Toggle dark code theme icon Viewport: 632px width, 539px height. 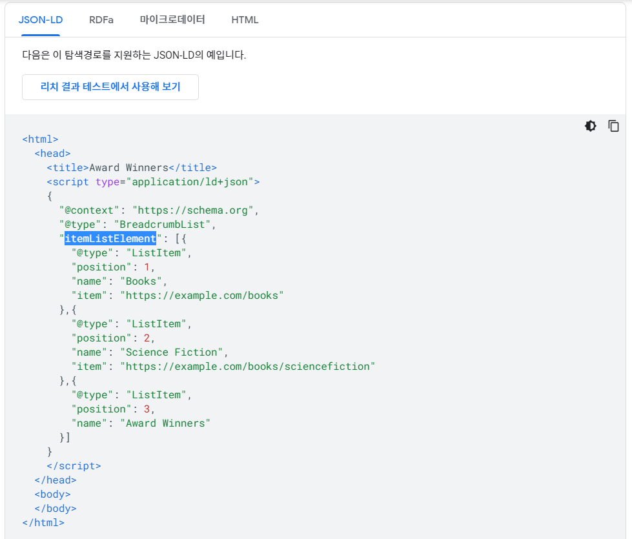[x=591, y=126]
